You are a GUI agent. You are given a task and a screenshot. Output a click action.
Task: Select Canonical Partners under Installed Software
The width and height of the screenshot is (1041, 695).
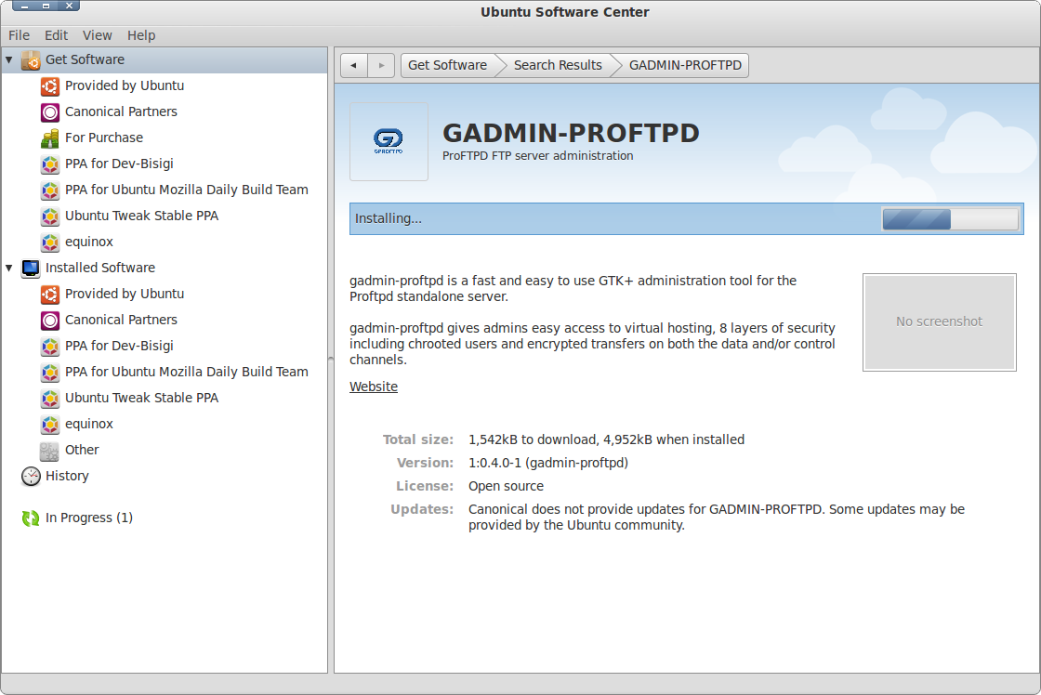click(122, 320)
